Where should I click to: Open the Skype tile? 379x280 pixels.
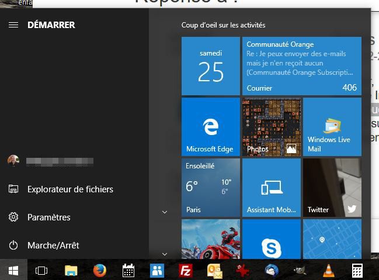click(x=271, y=240)
